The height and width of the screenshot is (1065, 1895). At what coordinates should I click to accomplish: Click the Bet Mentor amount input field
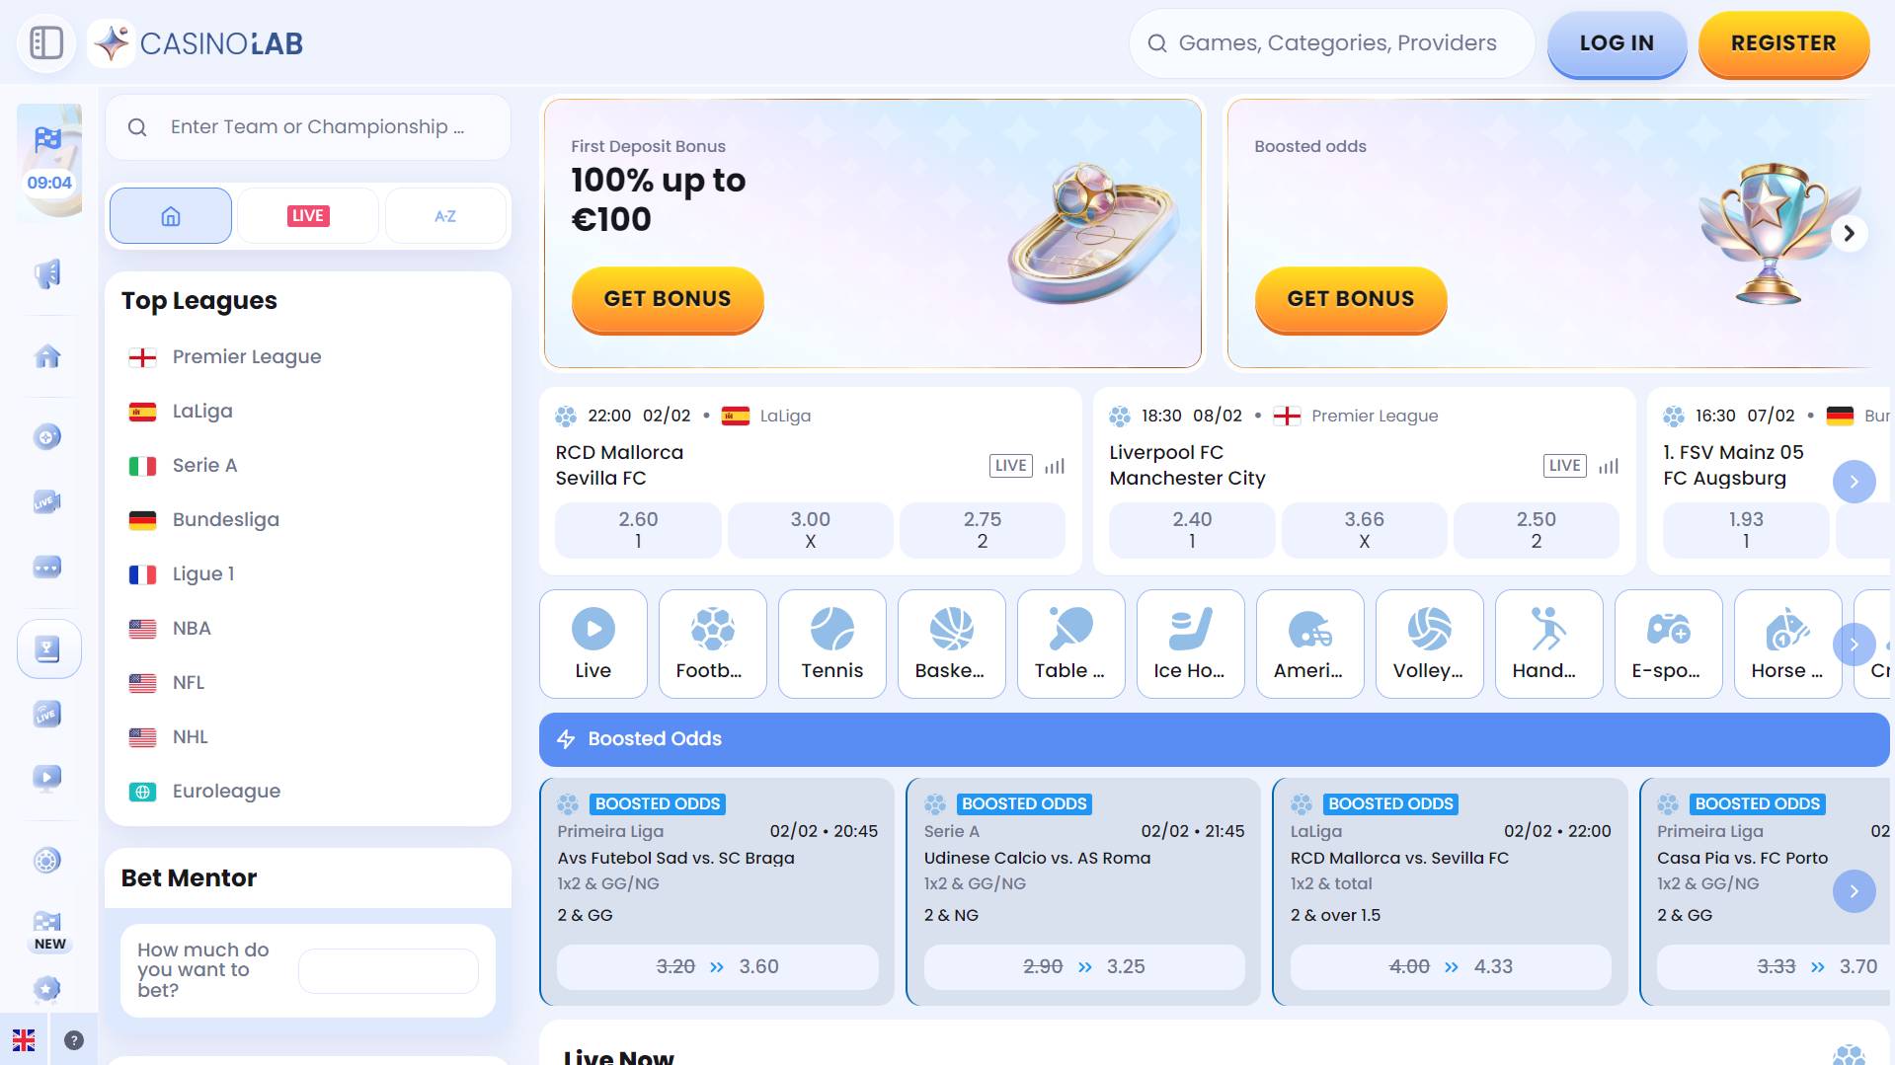pyautogui.click(x=388, y=970)
